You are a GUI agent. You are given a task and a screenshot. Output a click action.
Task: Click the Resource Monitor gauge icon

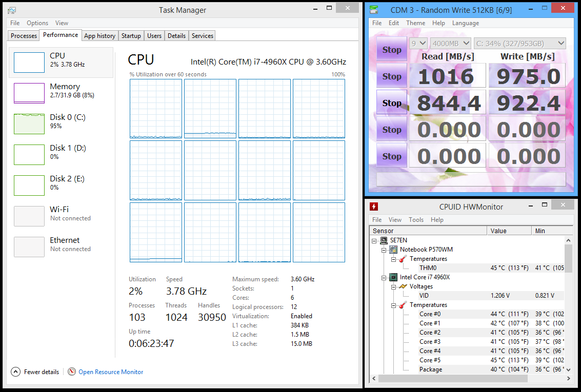pyautogui.click(x=72, y=372)
